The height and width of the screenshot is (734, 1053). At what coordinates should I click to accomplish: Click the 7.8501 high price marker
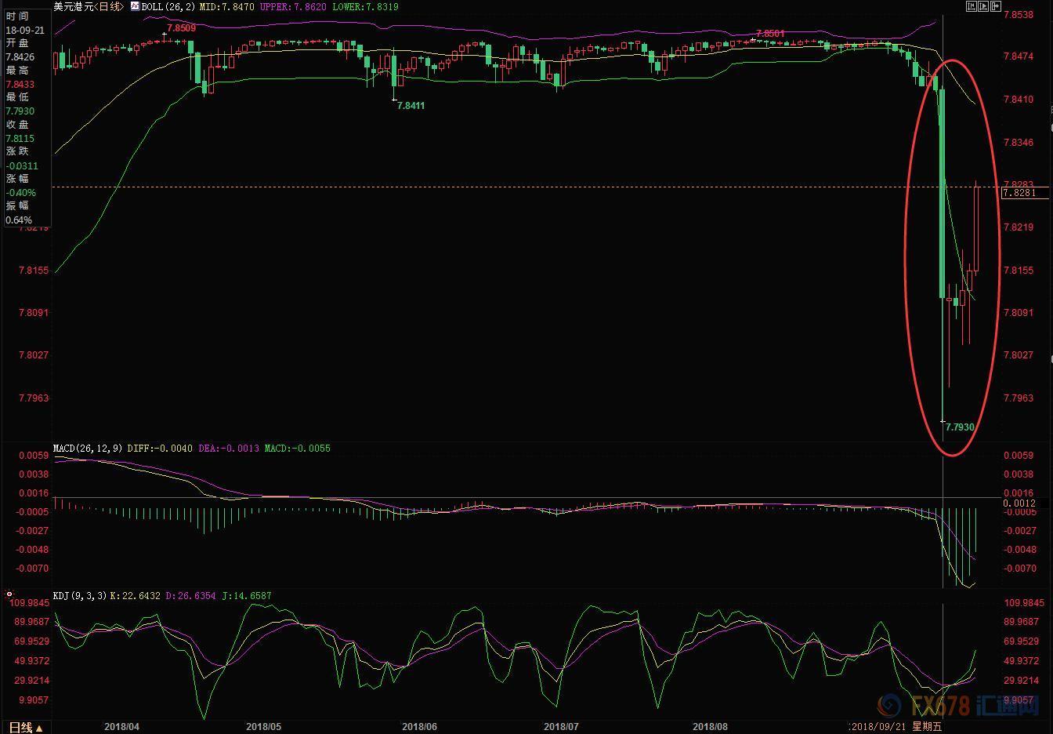[x=769, y=34]
